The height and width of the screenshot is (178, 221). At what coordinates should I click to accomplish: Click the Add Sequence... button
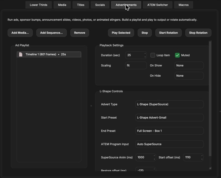pos(52,33)
